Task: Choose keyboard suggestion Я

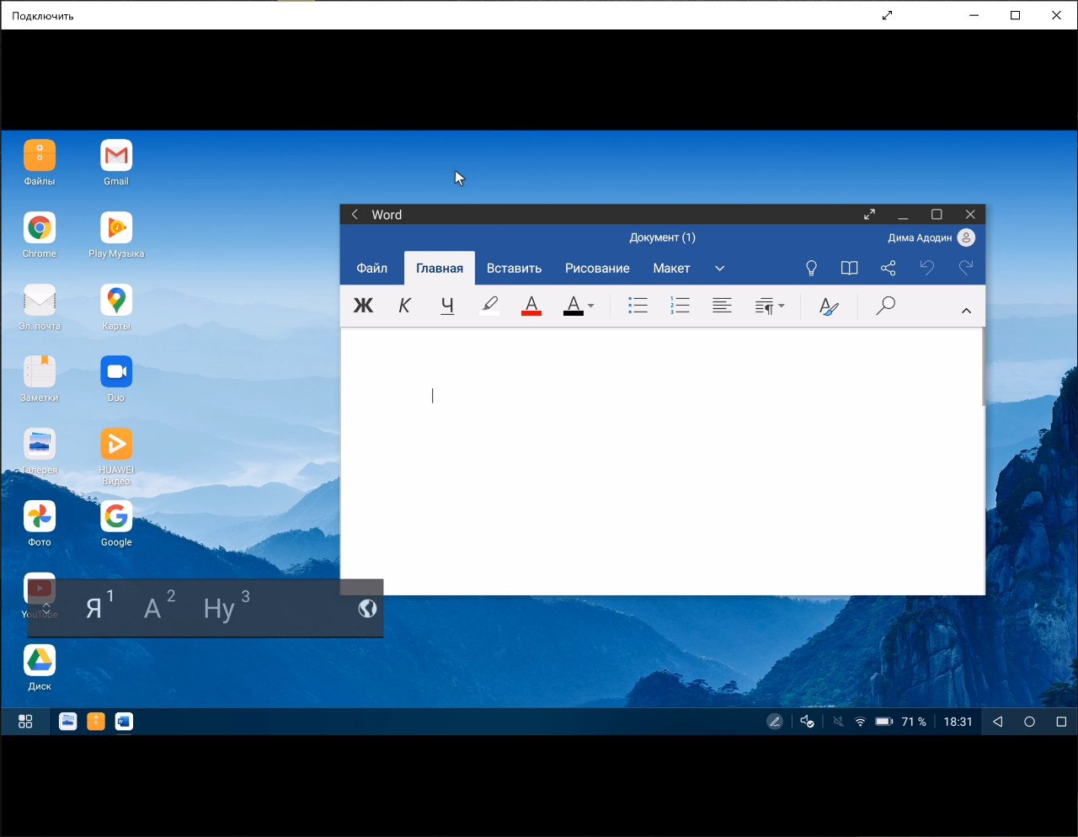Action: coord(99,606)
